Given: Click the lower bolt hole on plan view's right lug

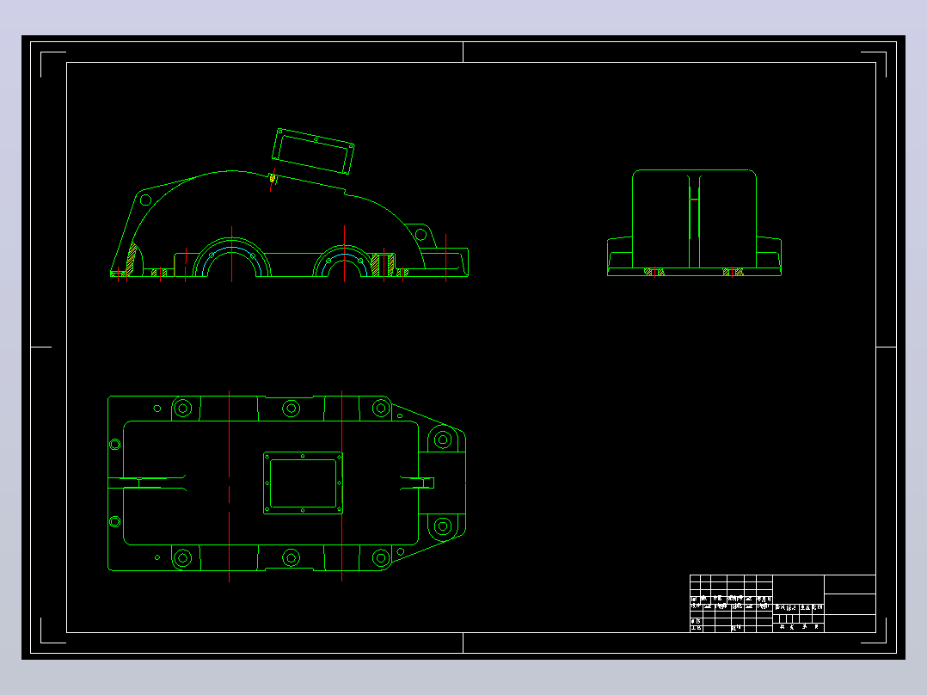Looking at the screenshot, I should click(x=443, y=526).
